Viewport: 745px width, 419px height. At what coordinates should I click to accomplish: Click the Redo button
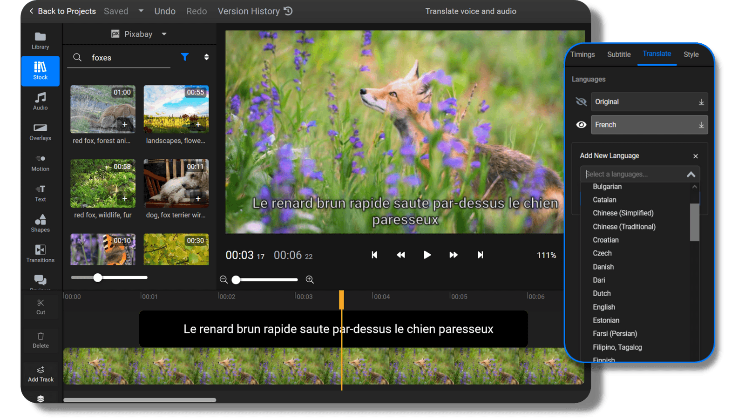[x=196, y=11]
